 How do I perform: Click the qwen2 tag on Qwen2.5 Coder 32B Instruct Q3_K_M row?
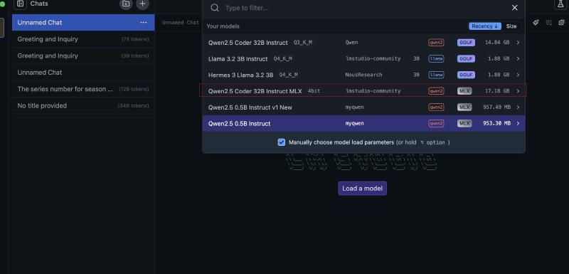point(436,43)
